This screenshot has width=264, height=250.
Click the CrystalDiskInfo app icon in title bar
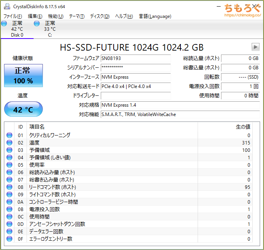click(x=7, y=6)
